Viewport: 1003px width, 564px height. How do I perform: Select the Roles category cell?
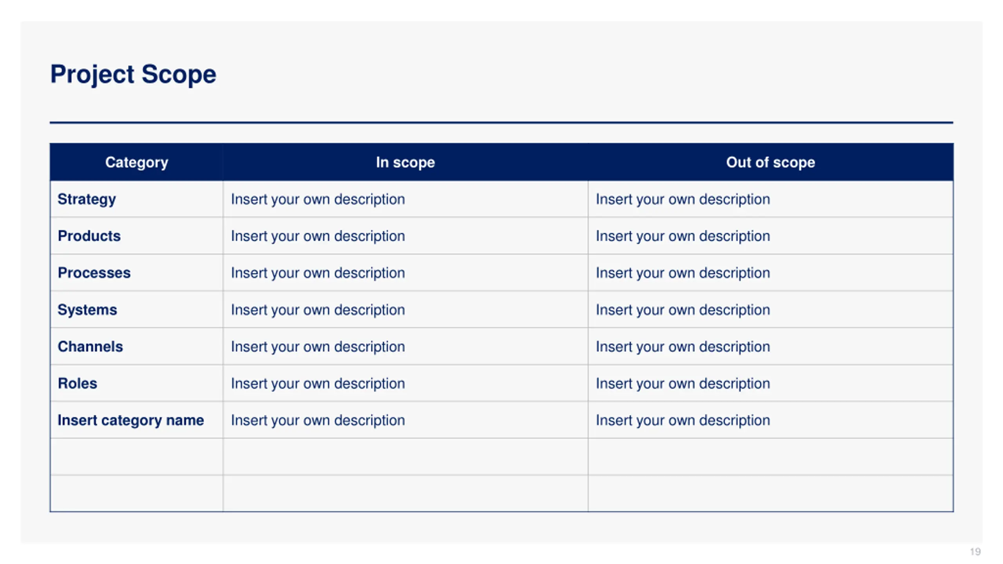[x=136, y=383]
